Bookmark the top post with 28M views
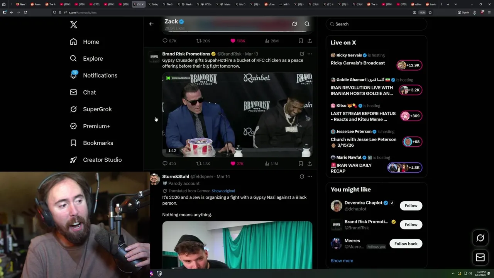 [x=301, y=41]
